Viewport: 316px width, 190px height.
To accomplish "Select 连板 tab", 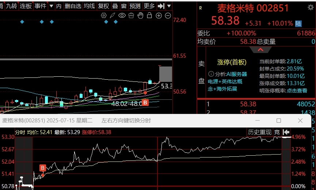I will coord(26,6).
